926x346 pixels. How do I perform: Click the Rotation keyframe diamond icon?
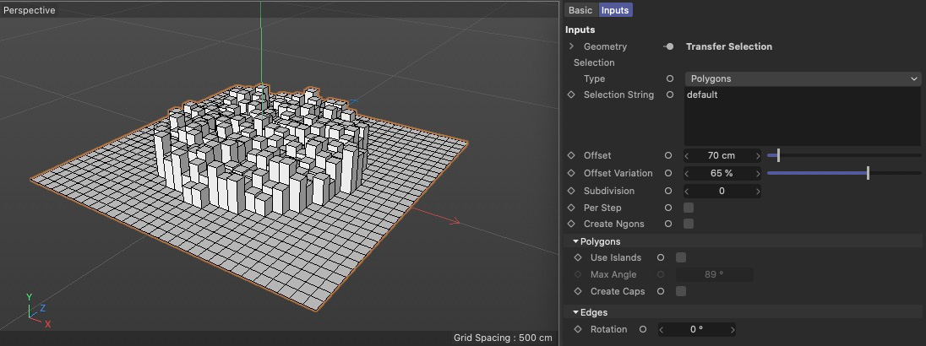578,329
